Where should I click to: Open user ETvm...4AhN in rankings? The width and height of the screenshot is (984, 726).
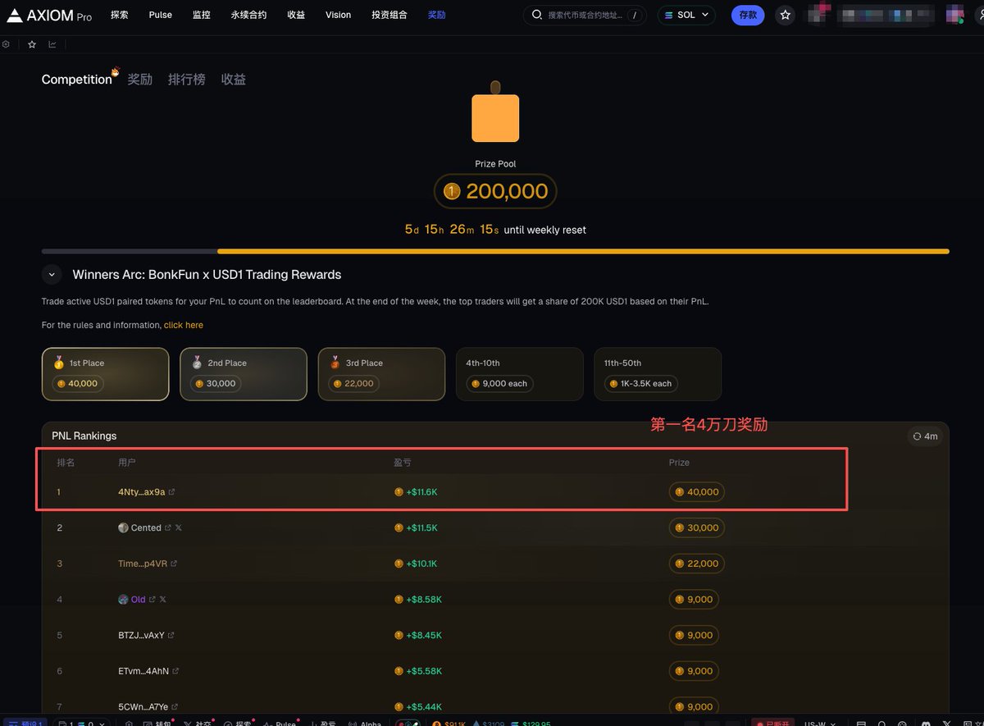pyautogui.click(x=143, y=671)
